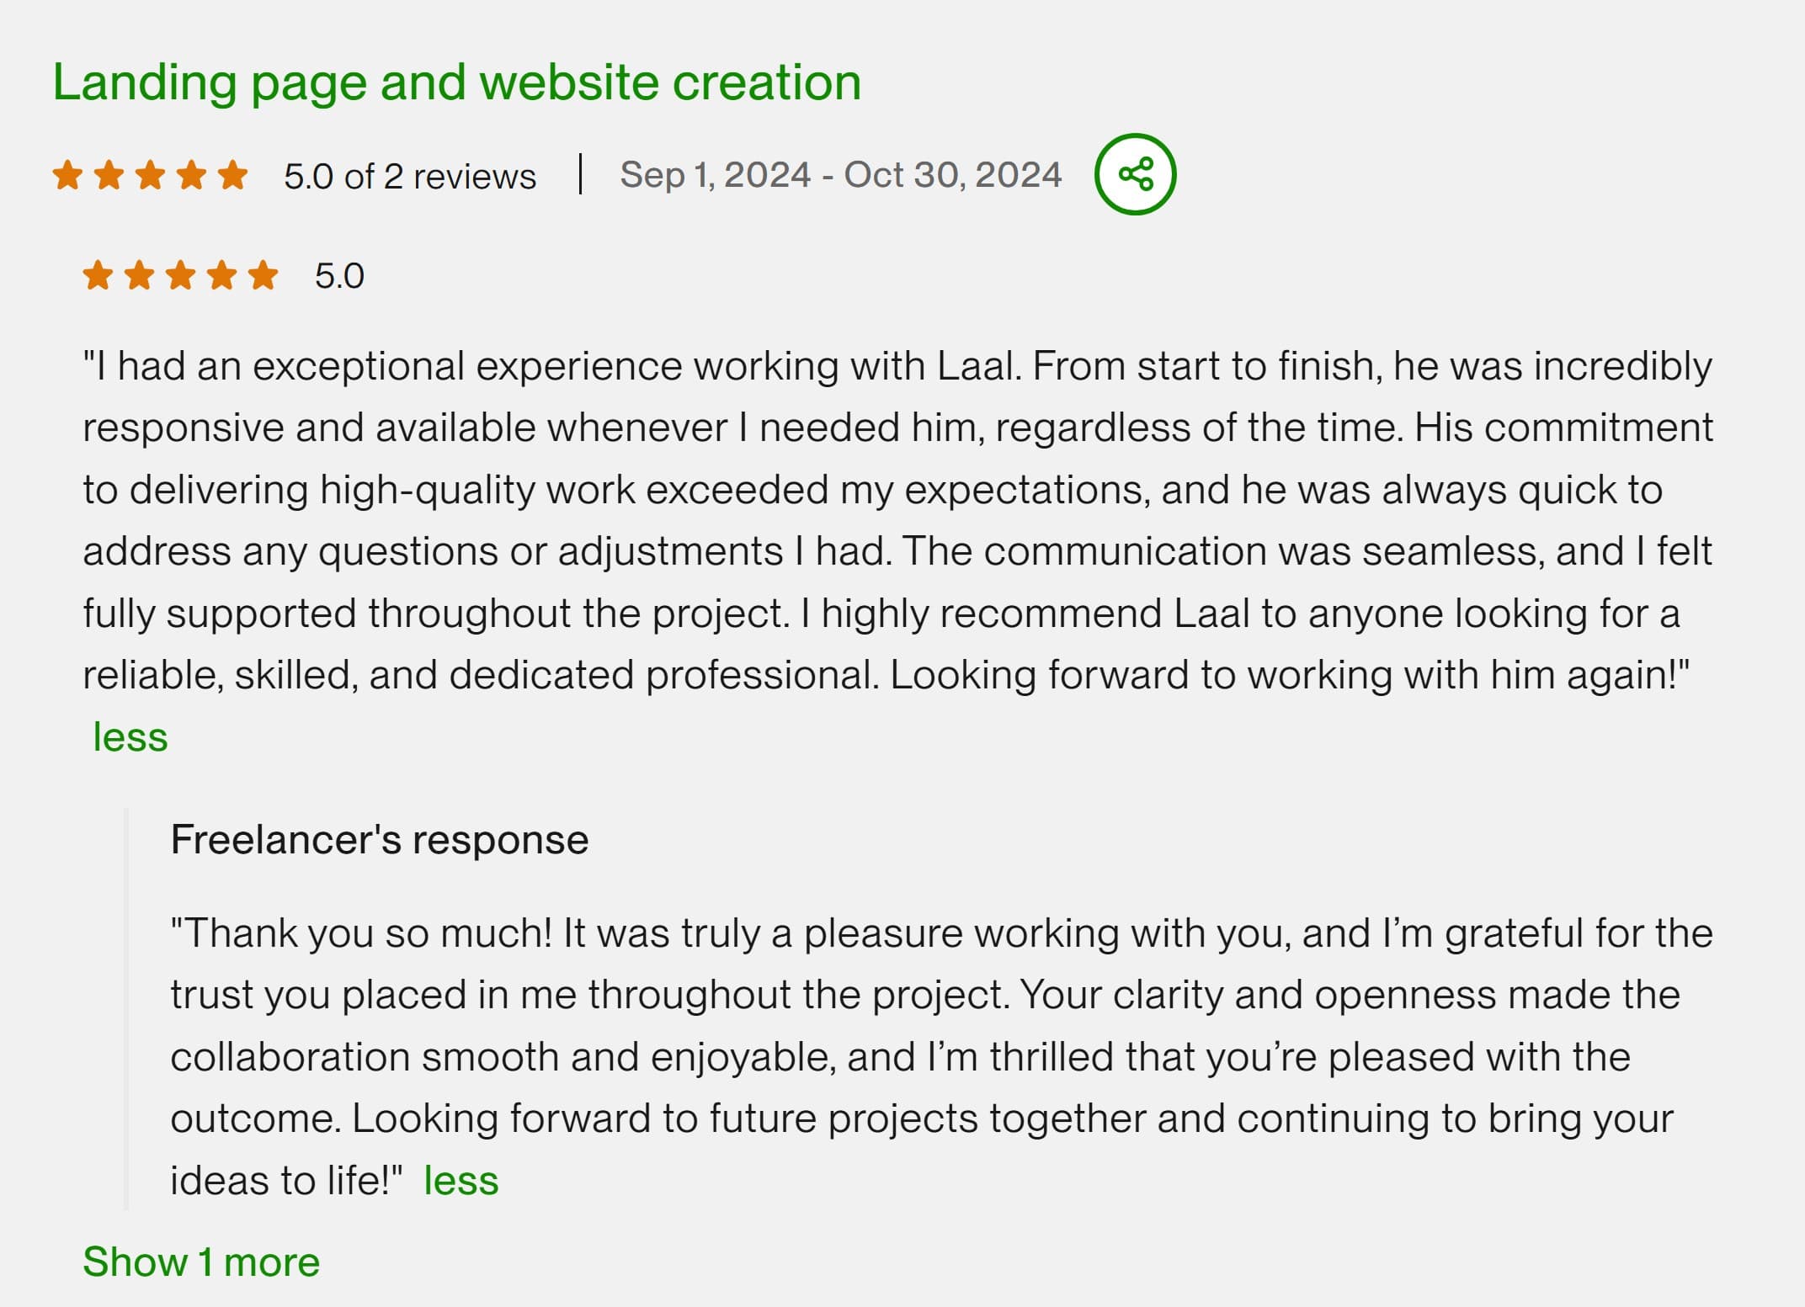The image size is (1805, 1307).
Task: Collapse the freelancer's response using less
Action: point(462,1180)
